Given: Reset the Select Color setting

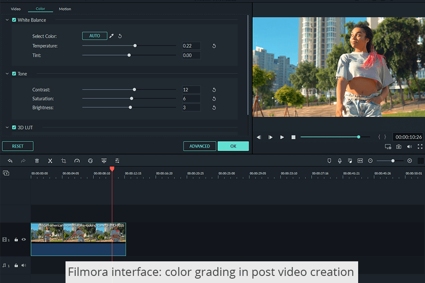Looking at the screenshot, I should (x=120, y=36).
